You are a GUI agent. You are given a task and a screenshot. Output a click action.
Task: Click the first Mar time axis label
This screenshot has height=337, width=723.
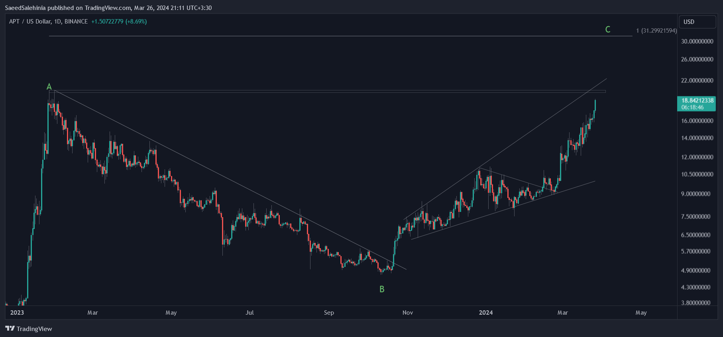click(92, 313)
